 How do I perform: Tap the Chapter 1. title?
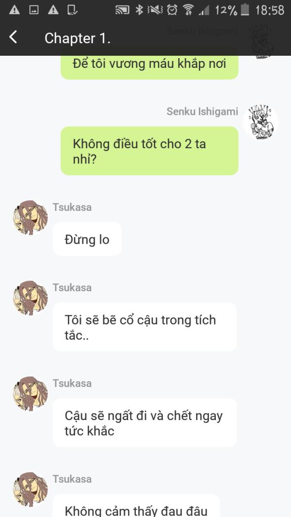[78, 39]
